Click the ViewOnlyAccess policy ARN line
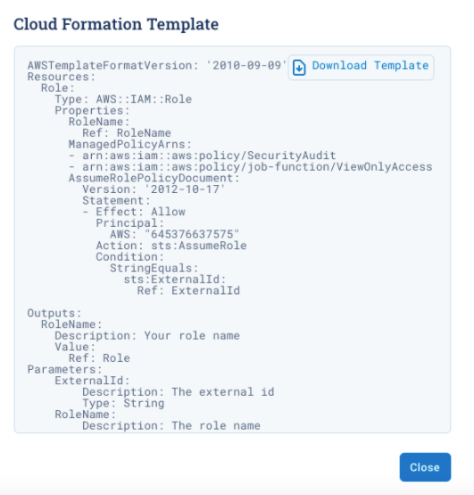This screenshot has width=474, height=495. 251,167
